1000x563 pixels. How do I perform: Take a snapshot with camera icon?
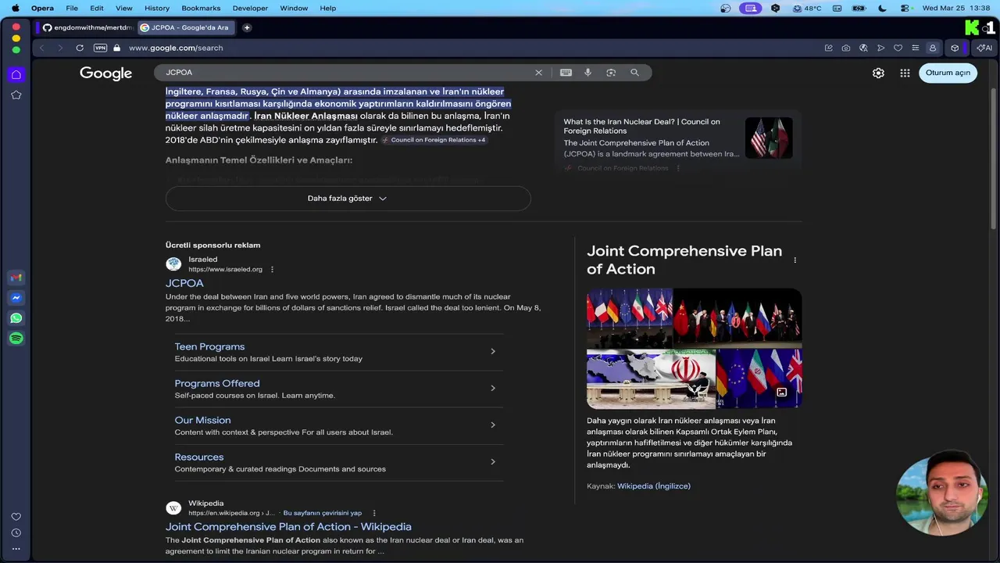pos(846,48)
